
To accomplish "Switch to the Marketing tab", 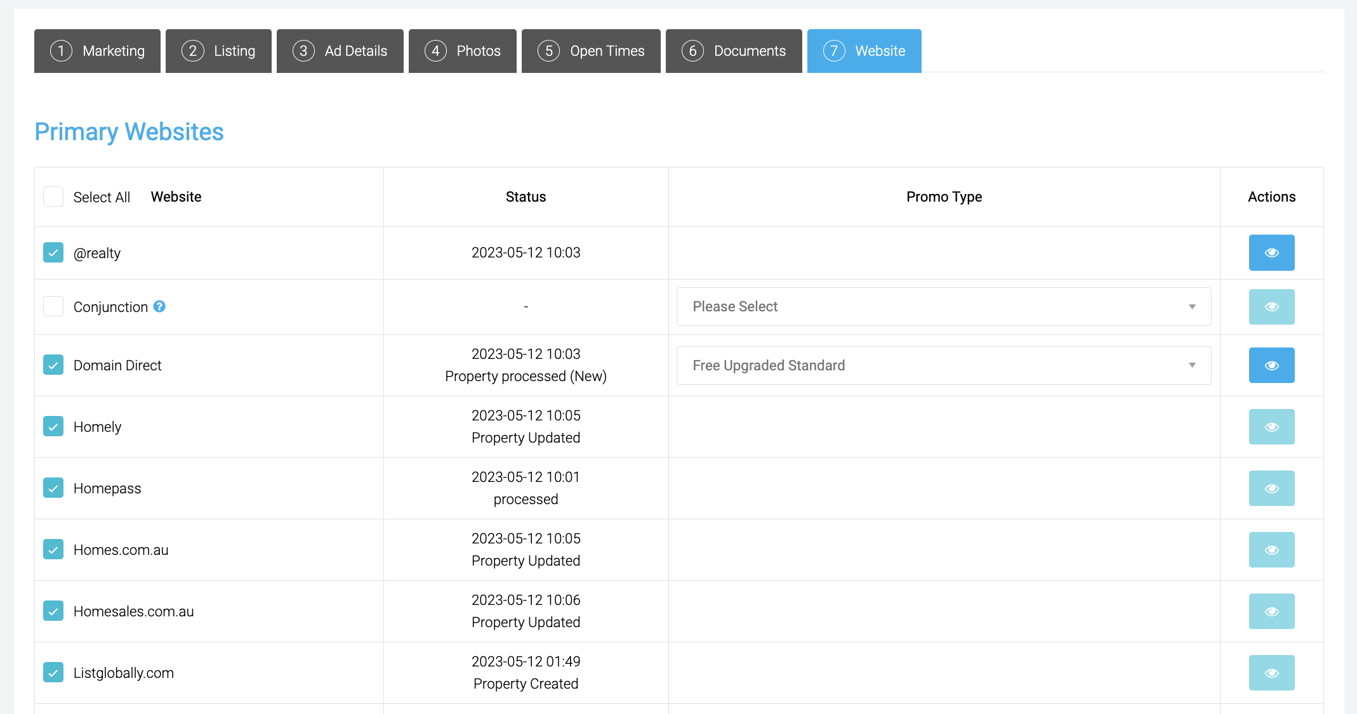I will pyautogui.click(x=97, y=51).
